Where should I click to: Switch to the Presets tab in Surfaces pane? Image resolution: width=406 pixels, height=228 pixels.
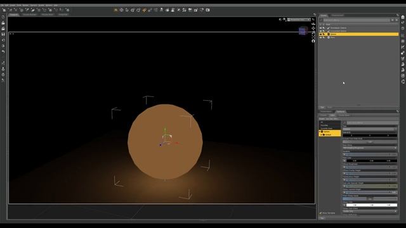324,115
